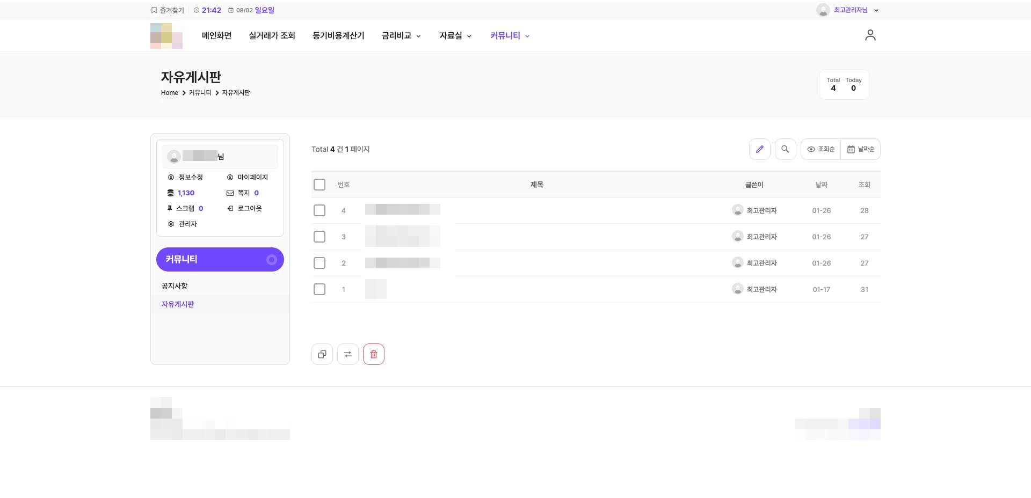This screenshot has width=1031, height=498.
Task: Click the 21:42 clock in top bar
Action: tap(211, 10)
